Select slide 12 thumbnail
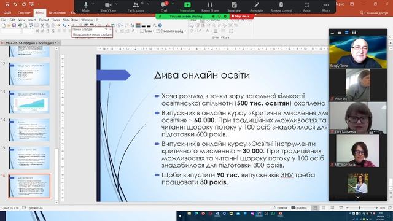 (29, 74)
